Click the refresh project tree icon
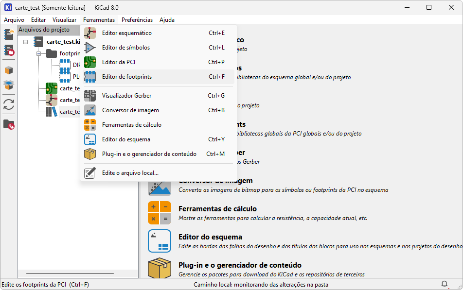Viewport: 463px width, 290px height. (x=9, y=104)
